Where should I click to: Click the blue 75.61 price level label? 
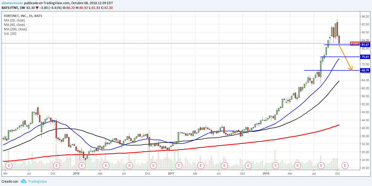pos(365,57)
